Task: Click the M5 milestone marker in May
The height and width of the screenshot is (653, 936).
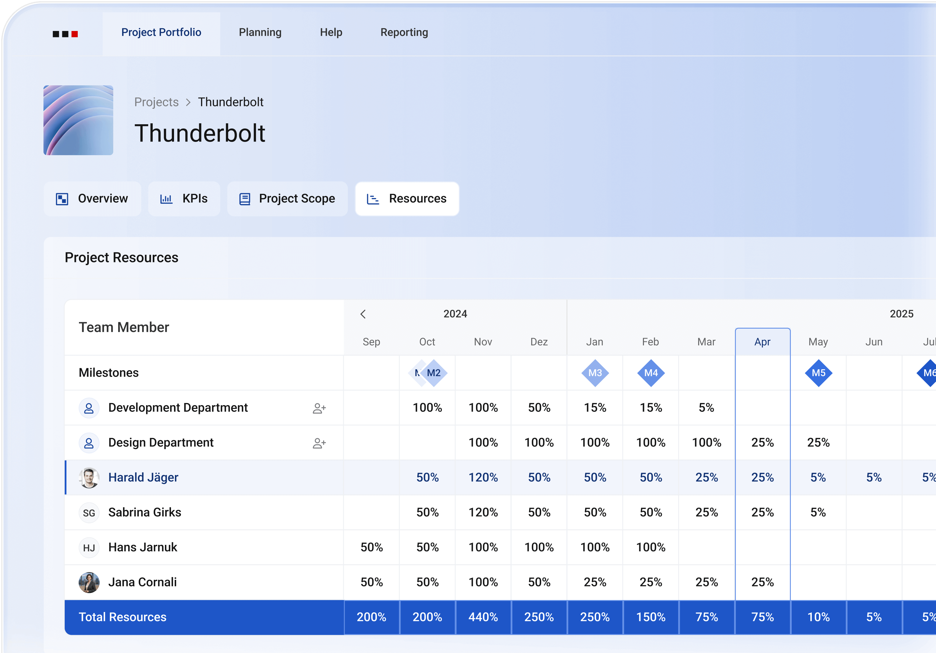Action: pos(818,373)
